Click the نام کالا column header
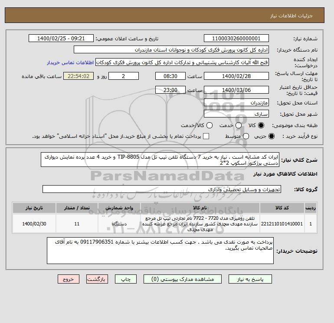 200,208
